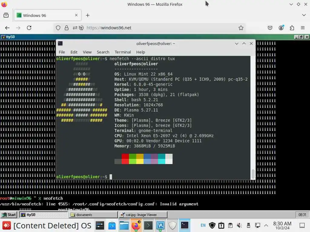Open Konsole terminal taskbar icon
Viewport: 310px width, 232px height.
(x=148, y=225)
